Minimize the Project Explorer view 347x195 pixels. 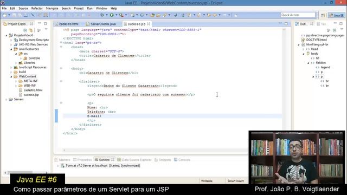click(x=40, y=23)
